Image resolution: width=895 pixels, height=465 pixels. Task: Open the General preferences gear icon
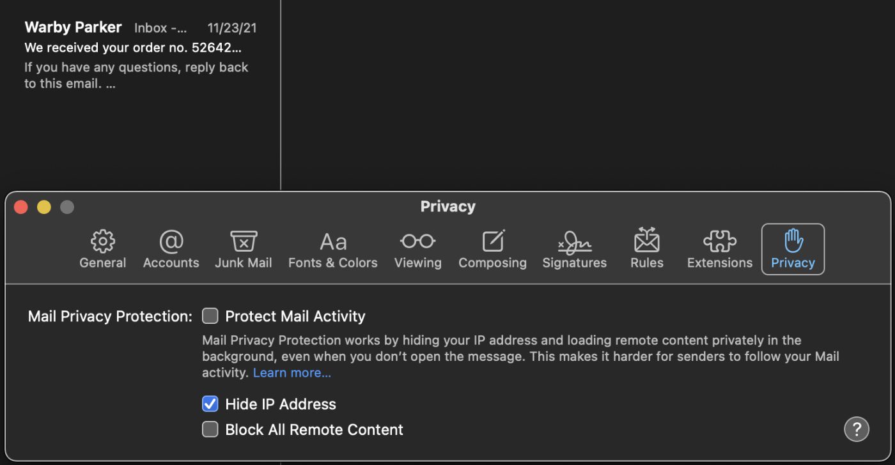(102, 242)
